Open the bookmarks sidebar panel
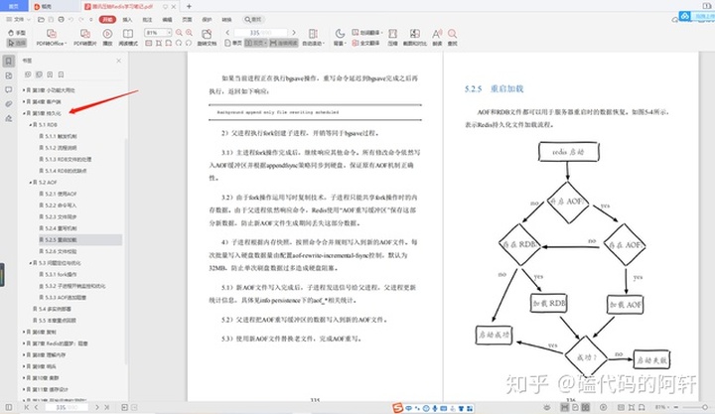 pyautogui.click(x=9, y=61)
